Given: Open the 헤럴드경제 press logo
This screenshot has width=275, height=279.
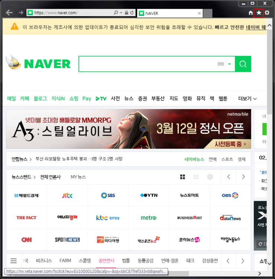Looking at the screenshot, I should pyautogui.click(x=26, y=196).
